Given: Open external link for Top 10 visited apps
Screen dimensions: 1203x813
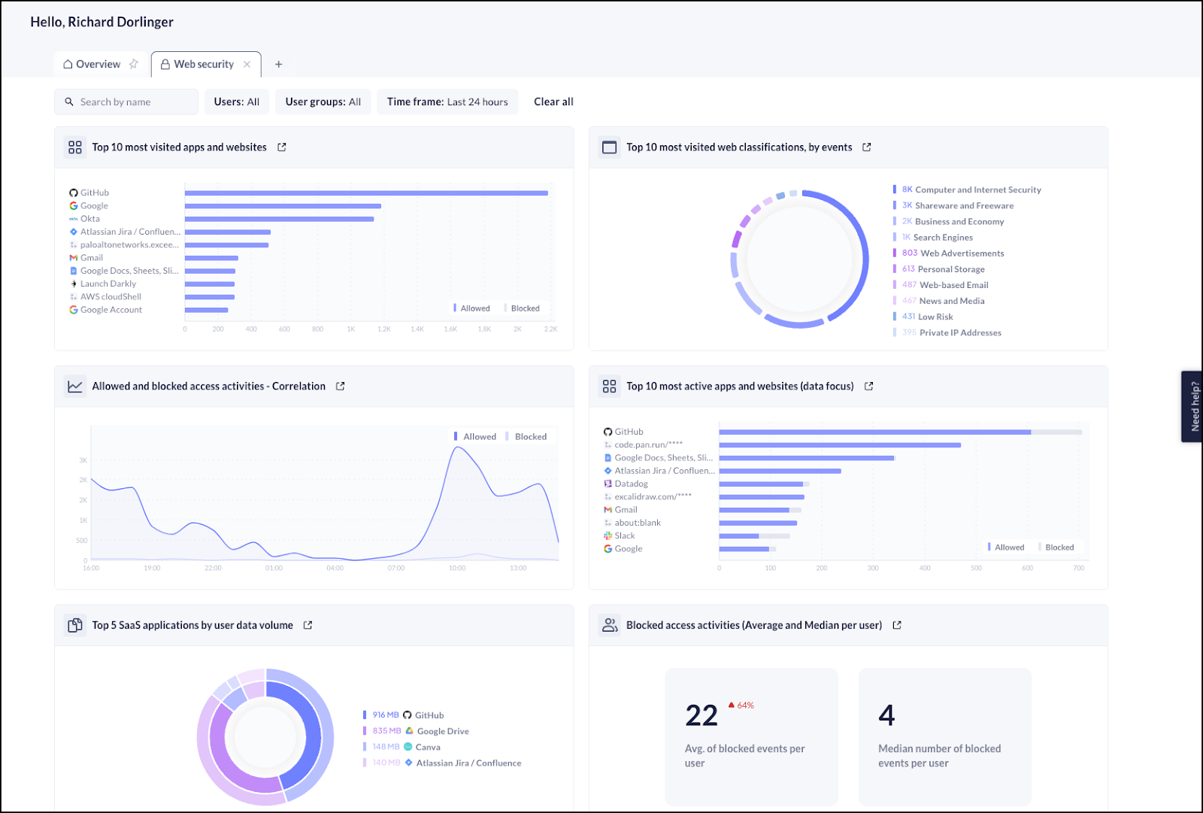Looking at the screenshot, I should [x=282, y=147].
